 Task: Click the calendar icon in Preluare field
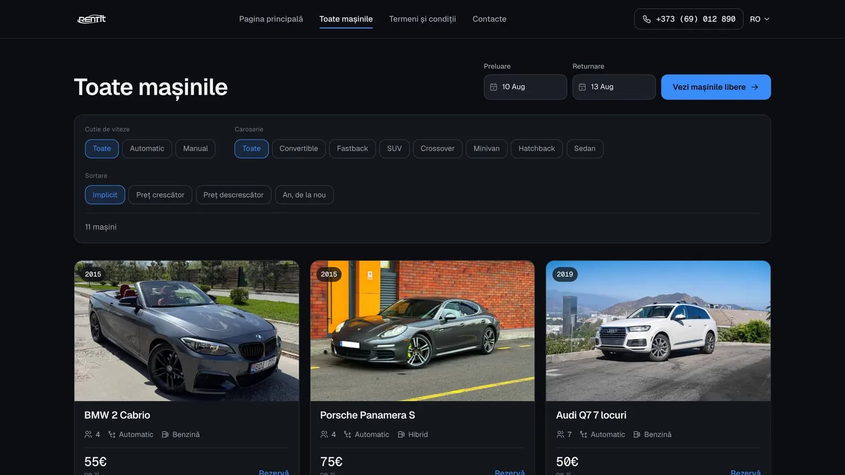coord(493,87)
